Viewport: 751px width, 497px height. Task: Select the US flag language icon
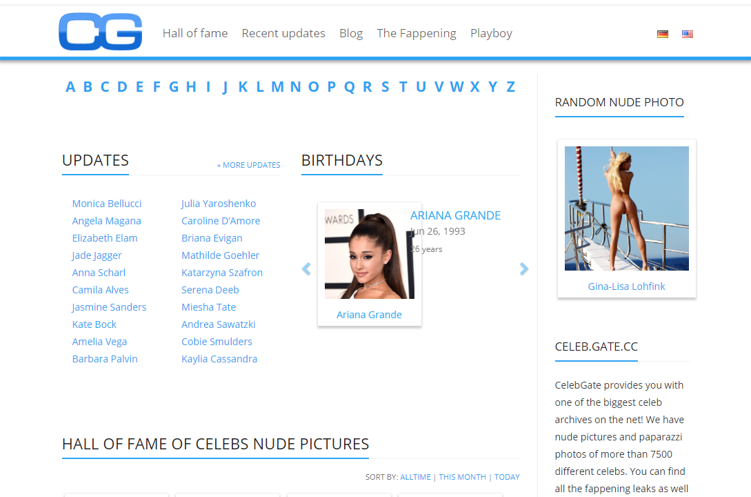(x=688, y=34)
